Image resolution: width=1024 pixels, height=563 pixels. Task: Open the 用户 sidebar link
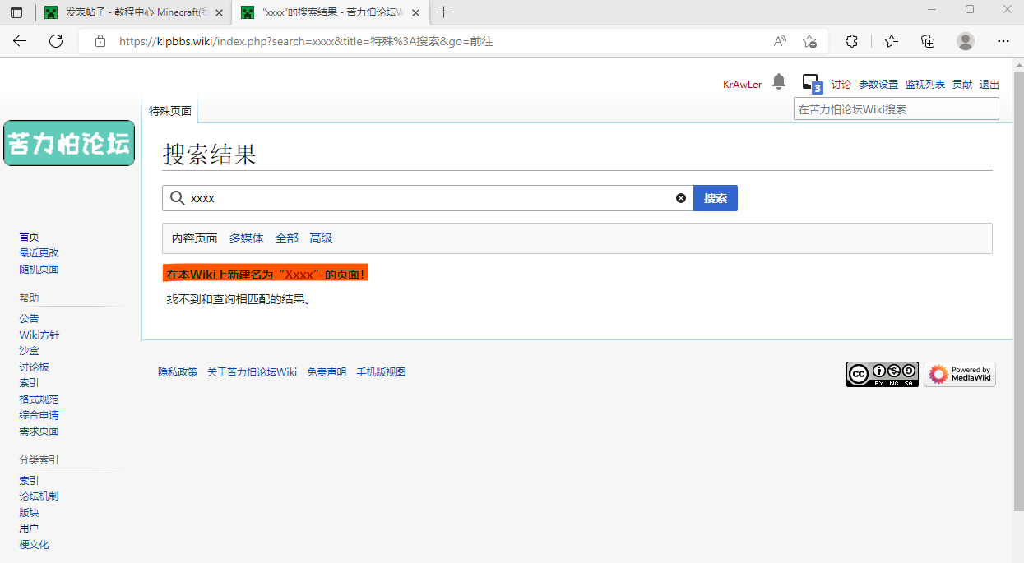pos(30,528)
